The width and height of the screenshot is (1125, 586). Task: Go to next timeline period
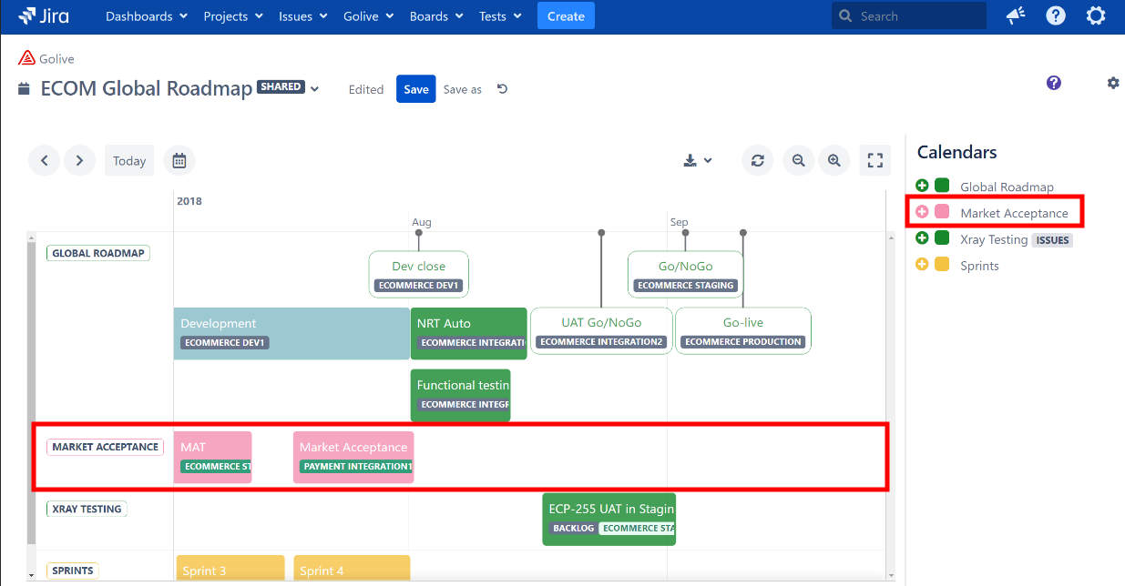click(x=79, y=160)
